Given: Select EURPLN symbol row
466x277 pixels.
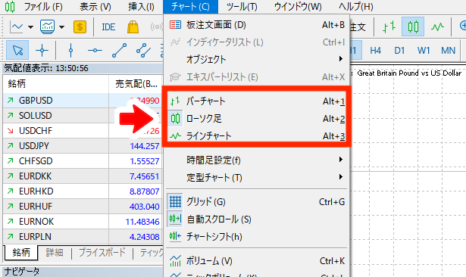Looking at the screenshot, I should point(83,237).
